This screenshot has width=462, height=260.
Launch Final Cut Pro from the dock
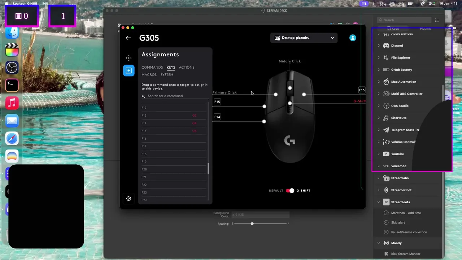pos(12,50)
